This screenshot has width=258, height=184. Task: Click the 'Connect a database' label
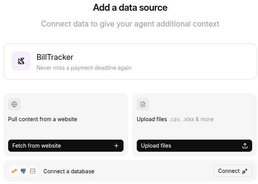[x=69, y=171]
